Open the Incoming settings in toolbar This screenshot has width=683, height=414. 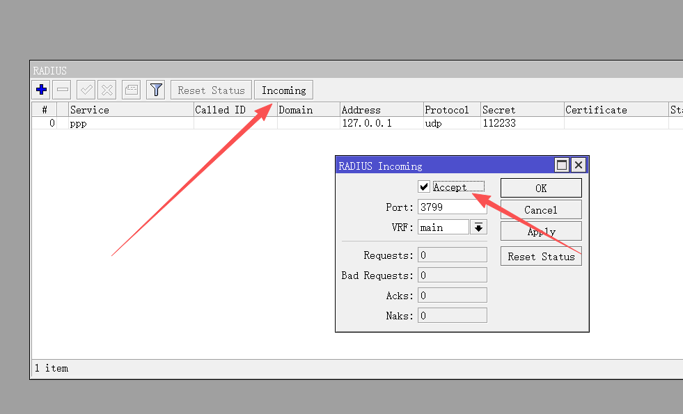click(283, 90)
